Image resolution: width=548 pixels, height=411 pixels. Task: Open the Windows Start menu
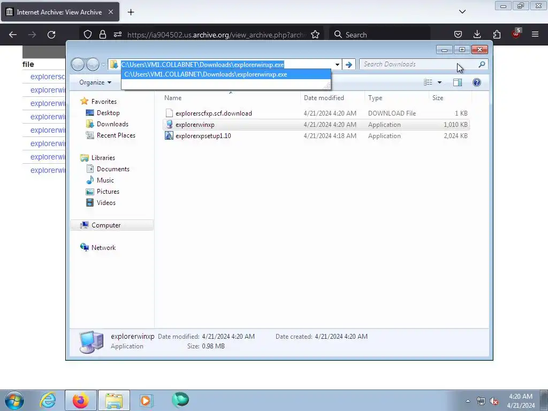click(x=14, y=400)
